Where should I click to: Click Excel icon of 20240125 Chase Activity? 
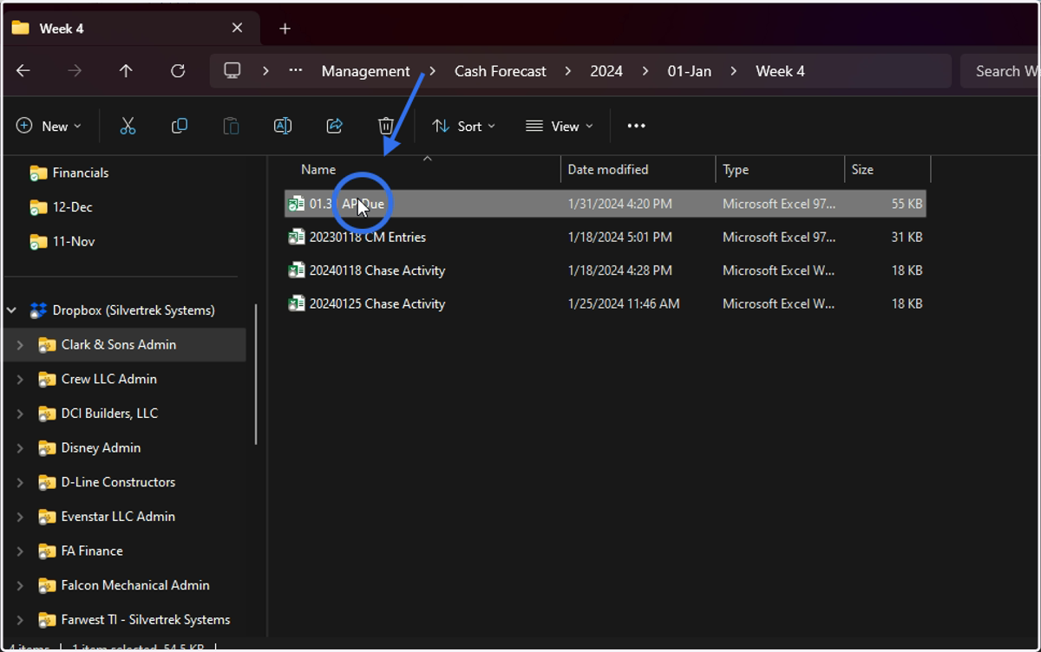[x=297, y=303]
